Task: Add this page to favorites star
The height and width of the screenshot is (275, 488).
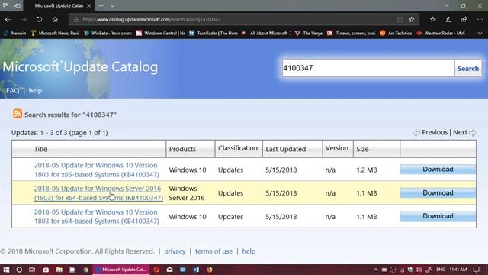Action: coord(412,19)
